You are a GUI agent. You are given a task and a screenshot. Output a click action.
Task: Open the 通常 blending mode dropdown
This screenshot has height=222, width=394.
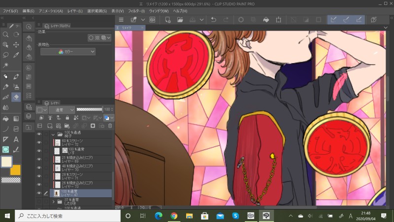point(62,110)
